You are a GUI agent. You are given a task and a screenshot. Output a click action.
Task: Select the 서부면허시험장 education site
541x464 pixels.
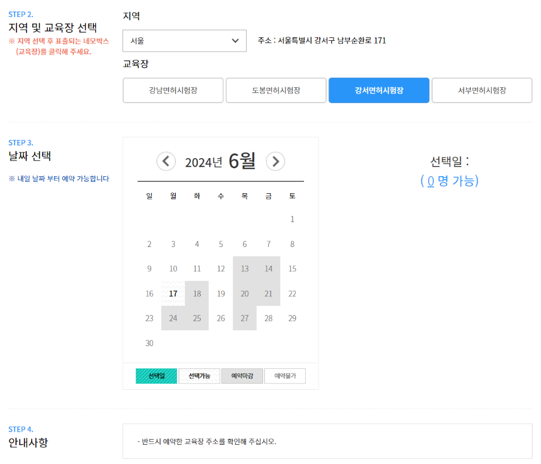coord(481,90)
